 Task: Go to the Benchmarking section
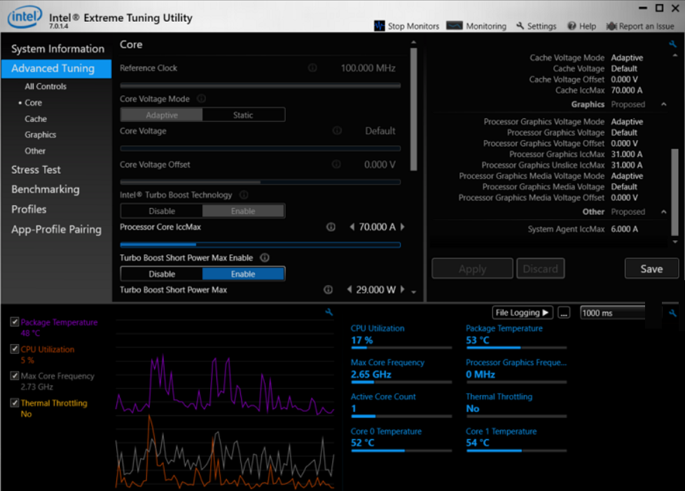45,189
